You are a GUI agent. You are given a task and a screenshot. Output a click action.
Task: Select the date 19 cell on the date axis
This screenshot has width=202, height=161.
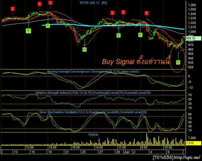56,152
